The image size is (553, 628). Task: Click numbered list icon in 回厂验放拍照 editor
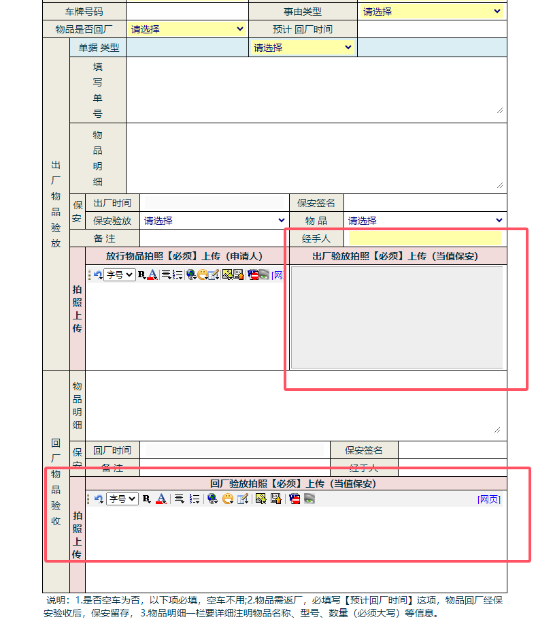coord(195,499)
